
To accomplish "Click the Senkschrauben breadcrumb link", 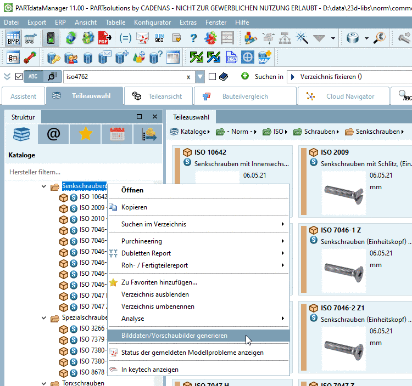I will pos(377,132).
